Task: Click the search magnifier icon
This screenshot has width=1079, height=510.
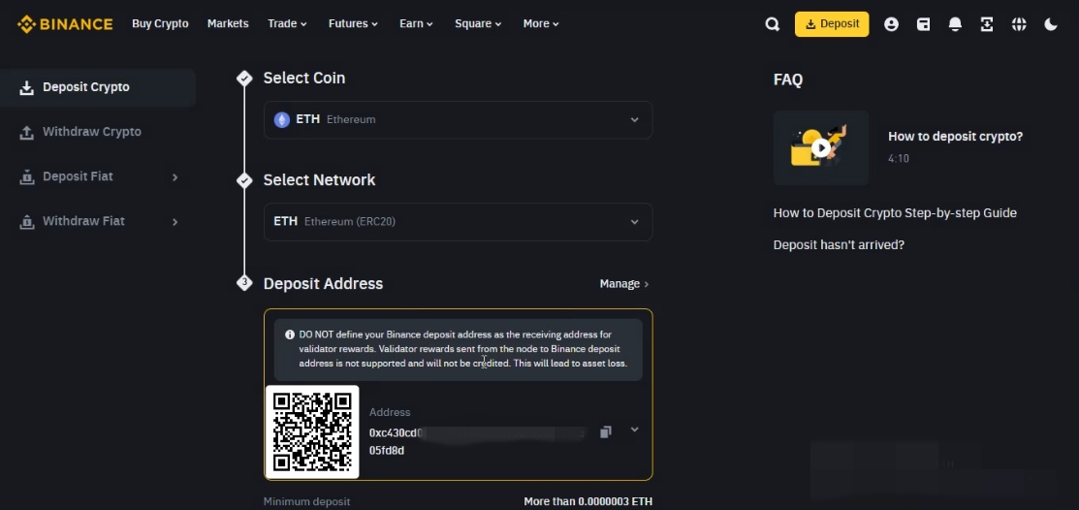Action: tap(772, 24)
